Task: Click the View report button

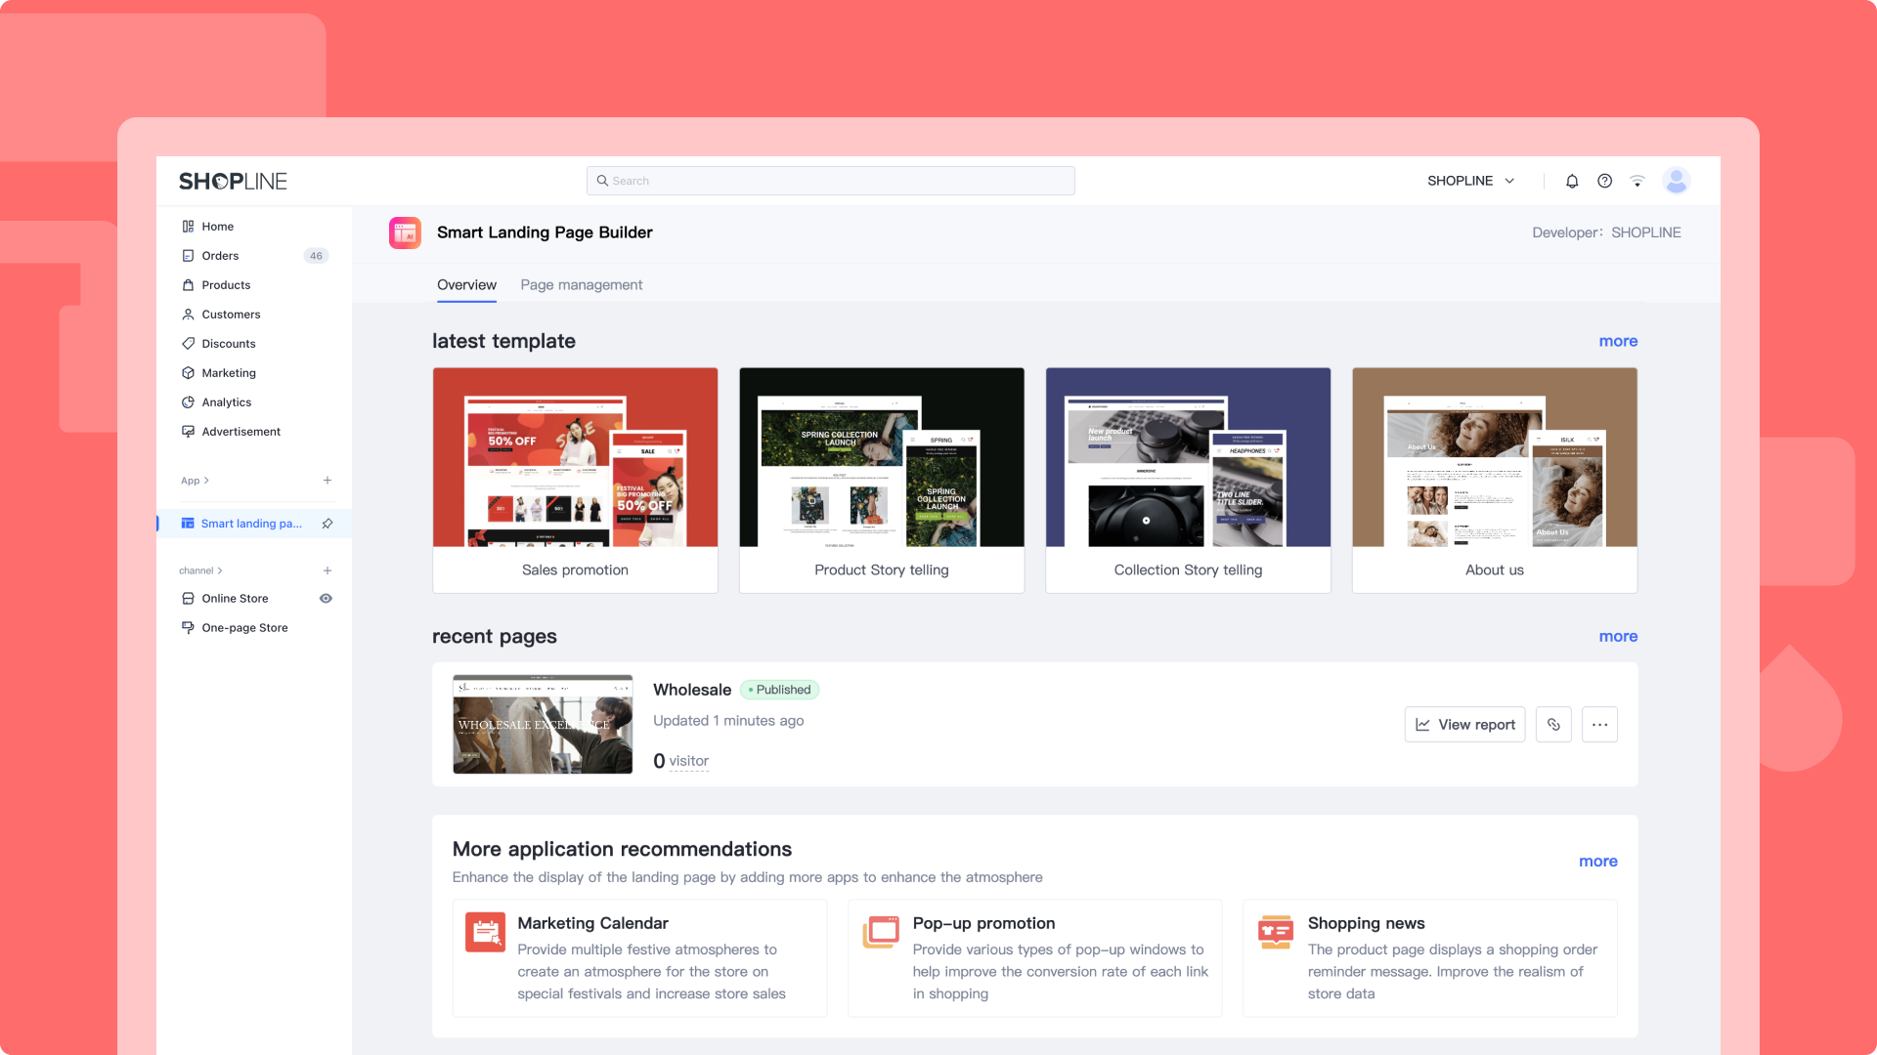Action: click(x=1464, y=725)
